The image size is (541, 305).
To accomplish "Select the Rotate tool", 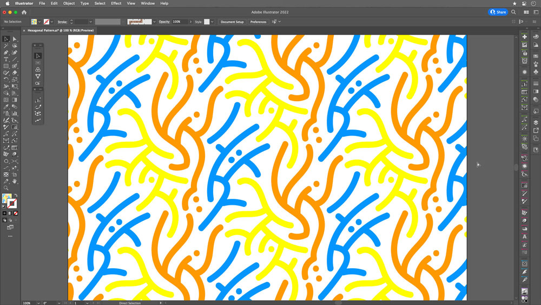I will point(6,80).
